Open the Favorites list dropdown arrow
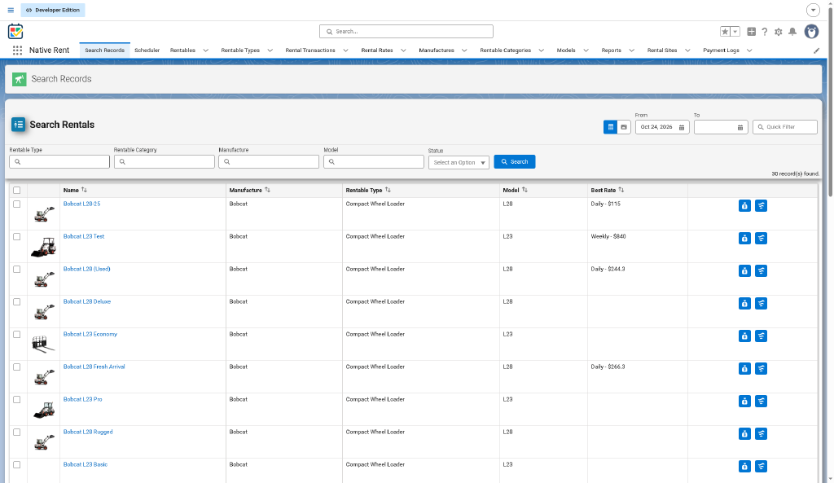The width and height of the screenshot is (834, 483). point(735,32)
